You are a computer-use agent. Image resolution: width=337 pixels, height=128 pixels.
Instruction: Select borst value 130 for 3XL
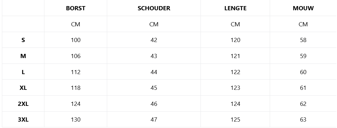[x=76, y=120]
